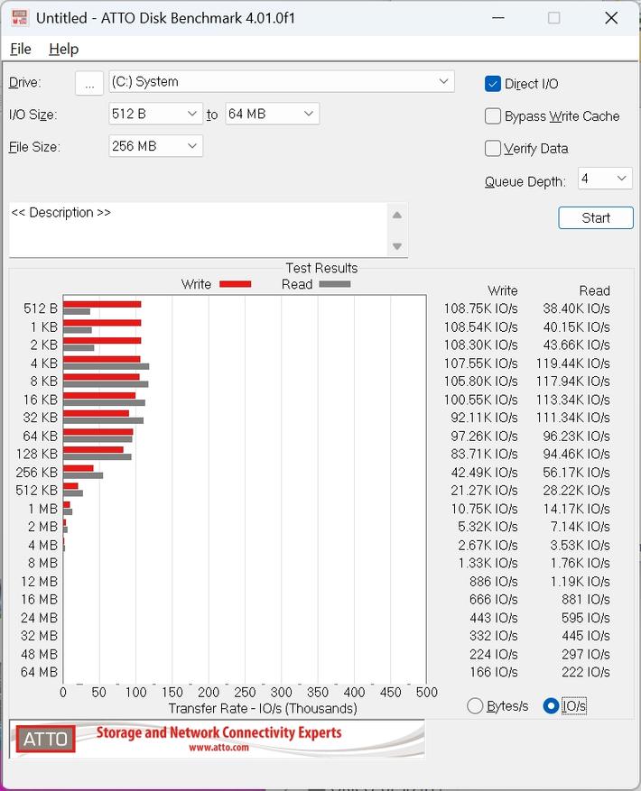The height and width of the screenshot is (791, 641).
Task: Click the 4 KB gray read bar
Action: click(x=106, y=366)
